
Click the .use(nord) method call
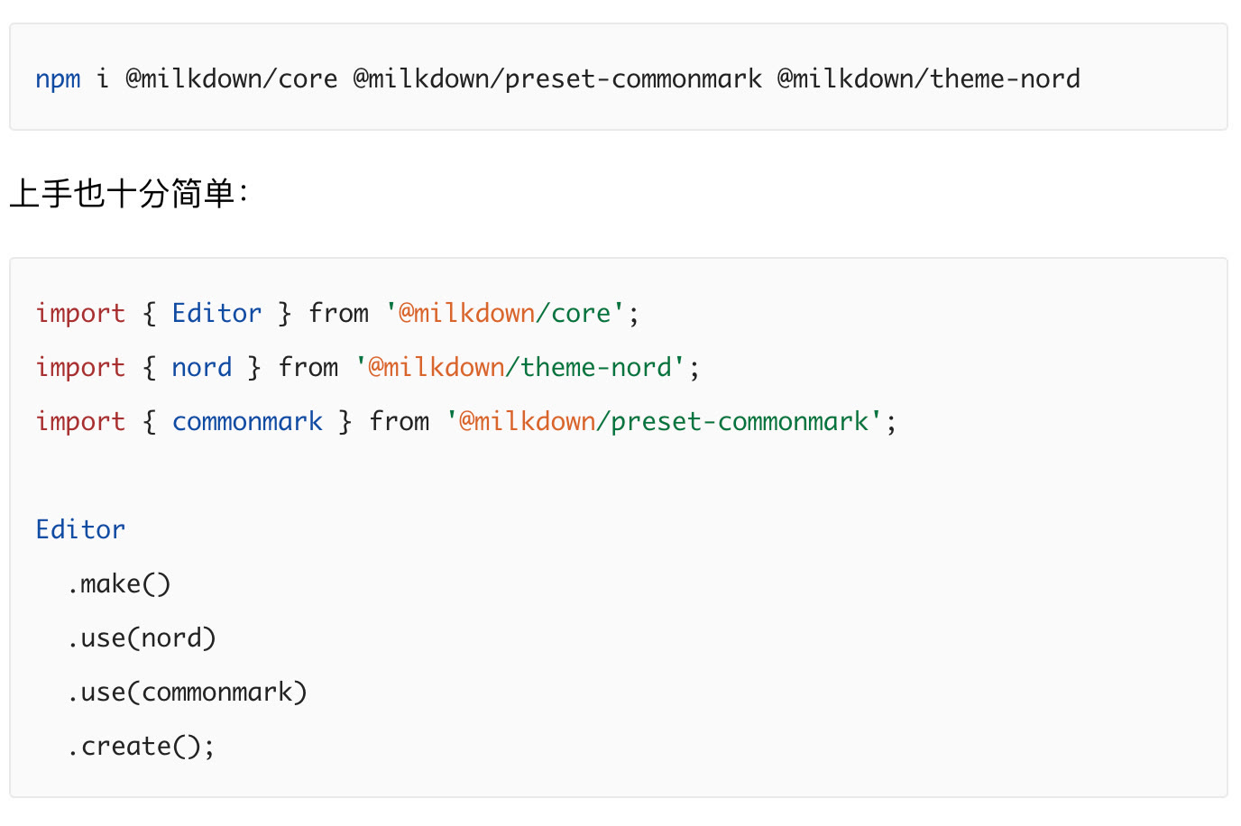point(142,638)
